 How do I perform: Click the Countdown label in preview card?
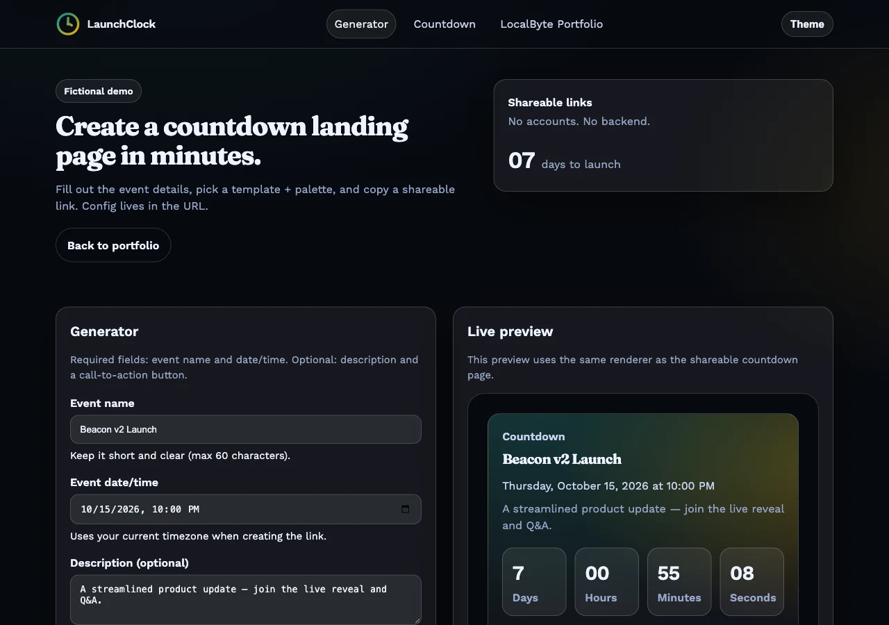pyautogui.click(x=533, y=437)
